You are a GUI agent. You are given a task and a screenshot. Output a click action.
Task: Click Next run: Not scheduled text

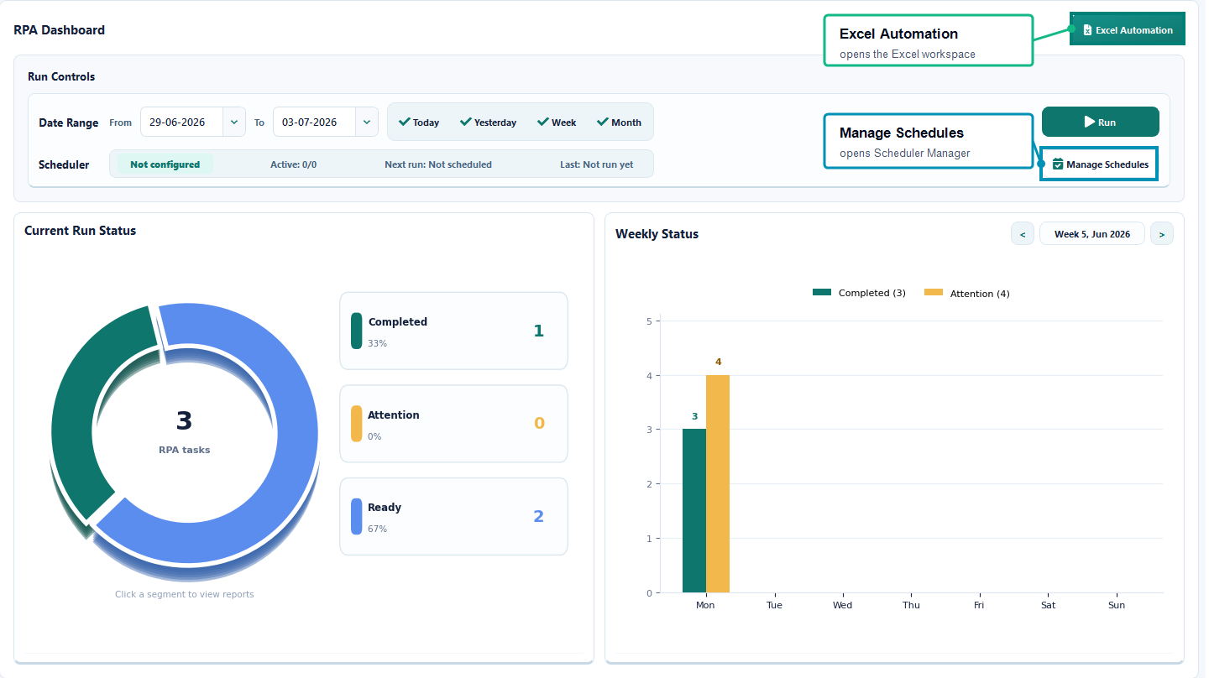click(x=438, y=164)
